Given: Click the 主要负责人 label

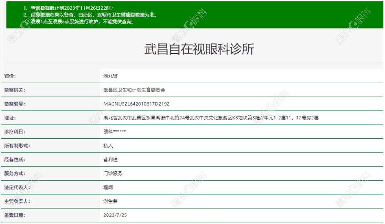Looking at the screenshot, I should click(x=17, y=201).
